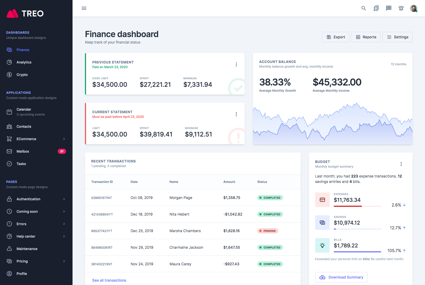Click the Amount column header
Screen dimensions: 425x285
pos(229,182)
